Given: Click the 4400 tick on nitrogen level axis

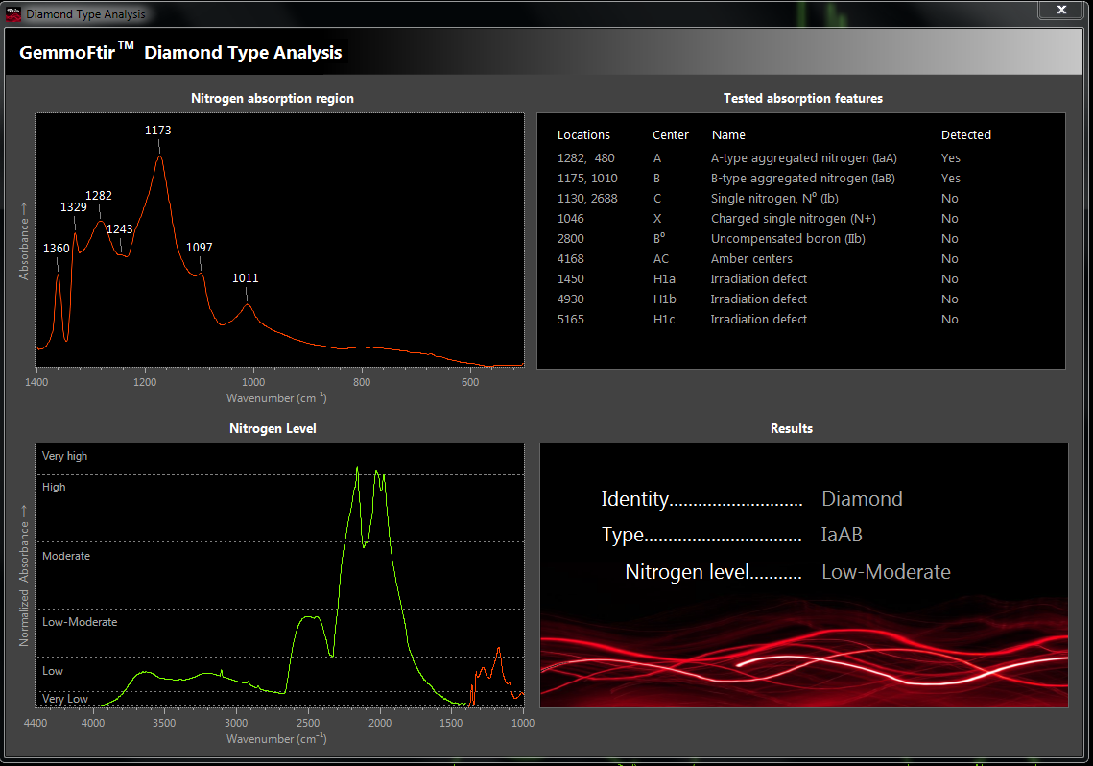Looking at the screenshot, I should 35,723.
